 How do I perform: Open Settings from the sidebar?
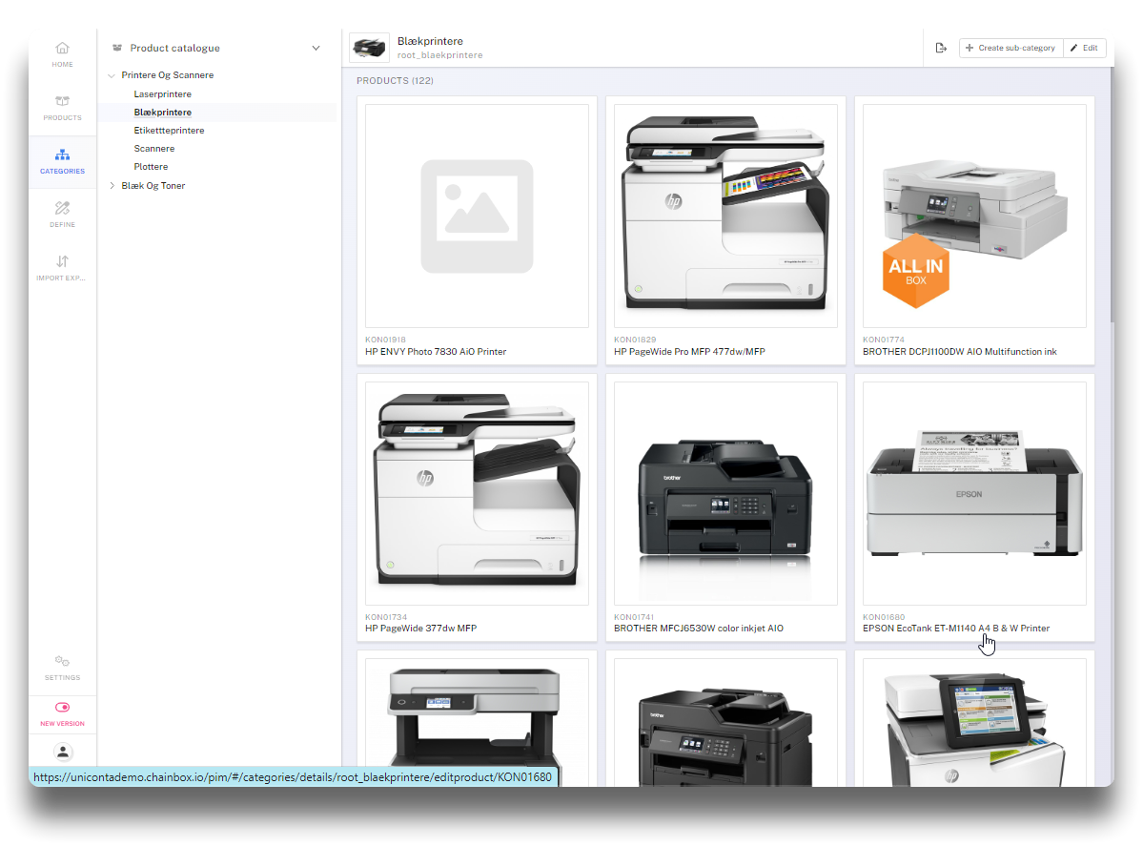click(x=63, y=668)
